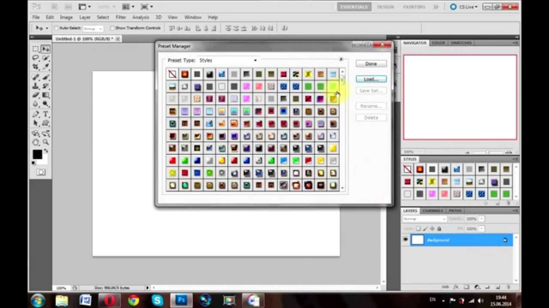Enable the Auto-Select checkbox

pos(56,28)
